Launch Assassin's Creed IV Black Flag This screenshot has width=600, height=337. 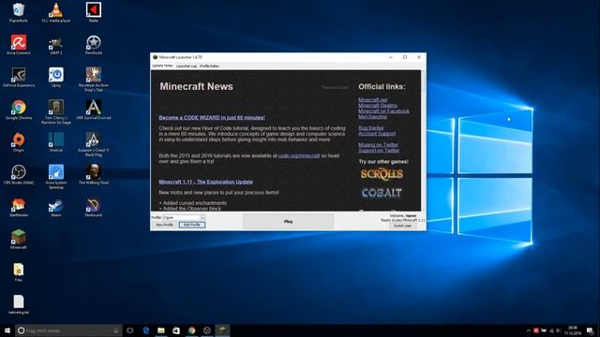[94, 144]
